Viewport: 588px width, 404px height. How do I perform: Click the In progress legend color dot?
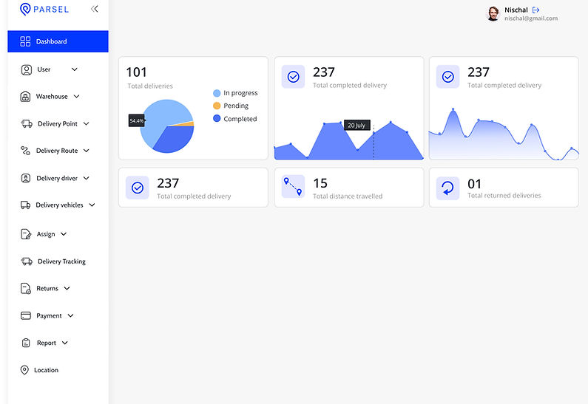[x=217, y=93]
